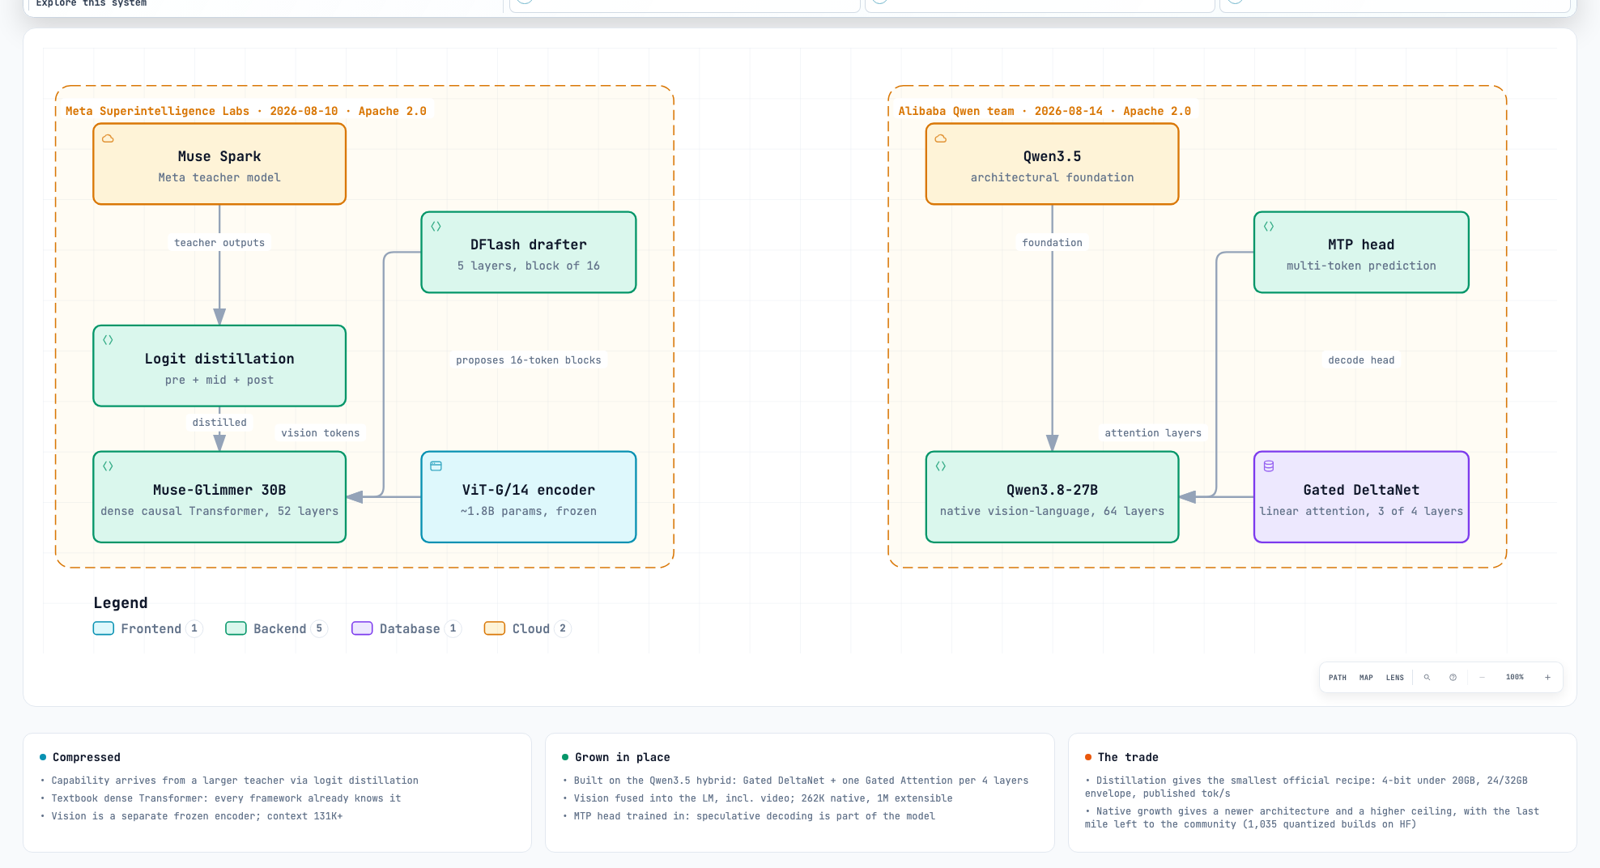Select the MTP head node
The width and height of the screenshot is (1600, 868).
pos(1361,253)
